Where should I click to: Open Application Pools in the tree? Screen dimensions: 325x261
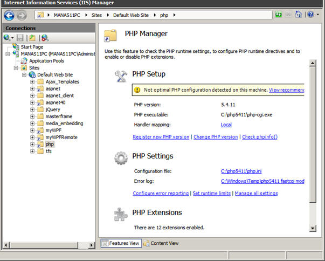[x=47, y=61]
